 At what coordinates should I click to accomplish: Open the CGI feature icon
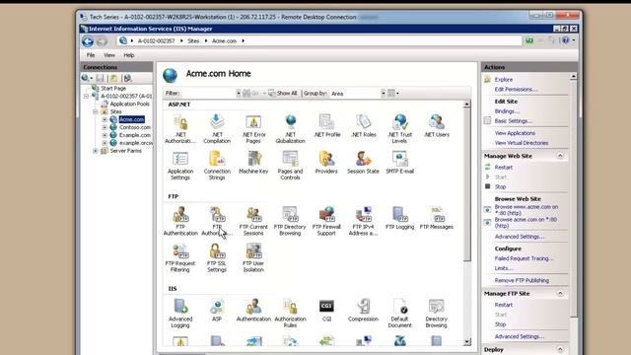point(326,311)
